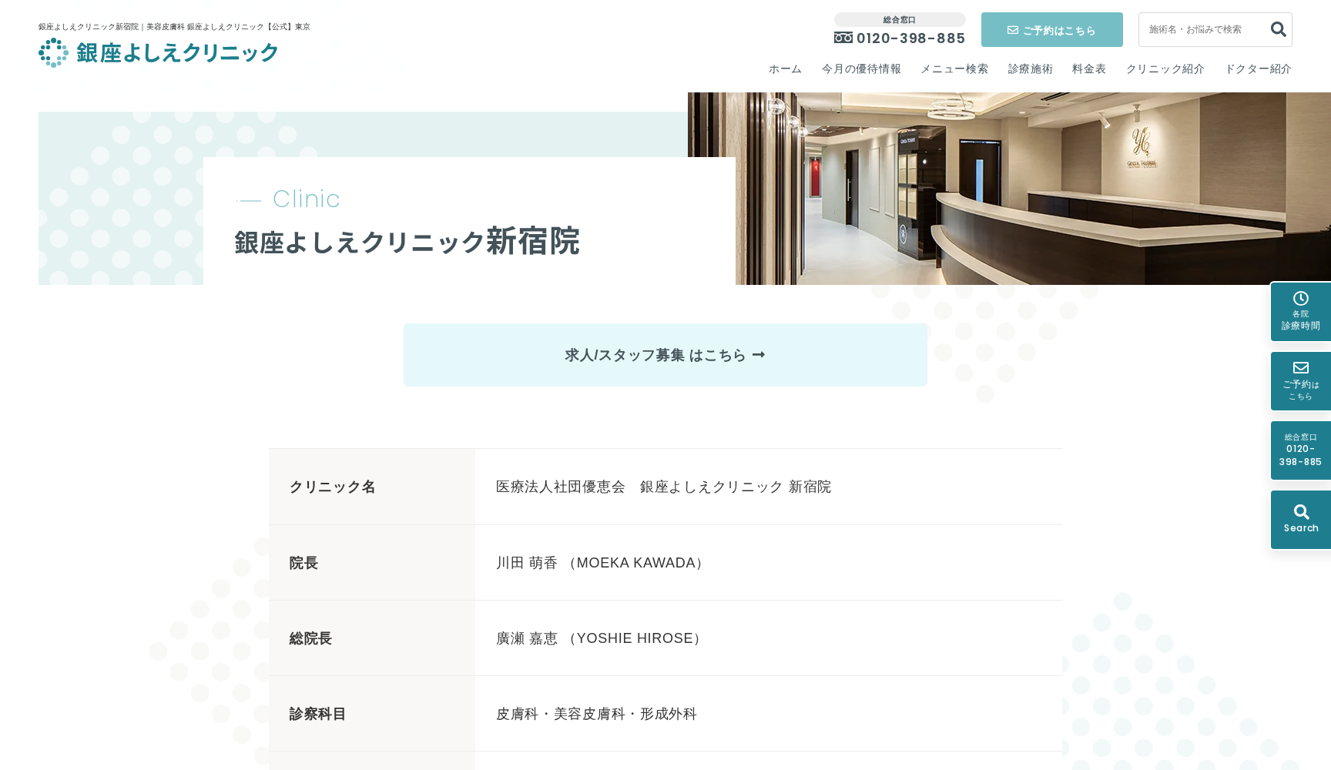This screenshot has width=1331, height=770.
Task: Open the ホーム navigation menu item
Action: (x=784, y=69)
